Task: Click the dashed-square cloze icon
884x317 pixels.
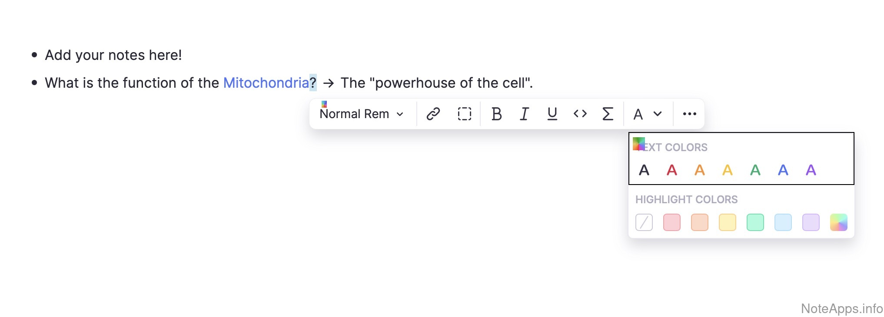Action: 464,114
